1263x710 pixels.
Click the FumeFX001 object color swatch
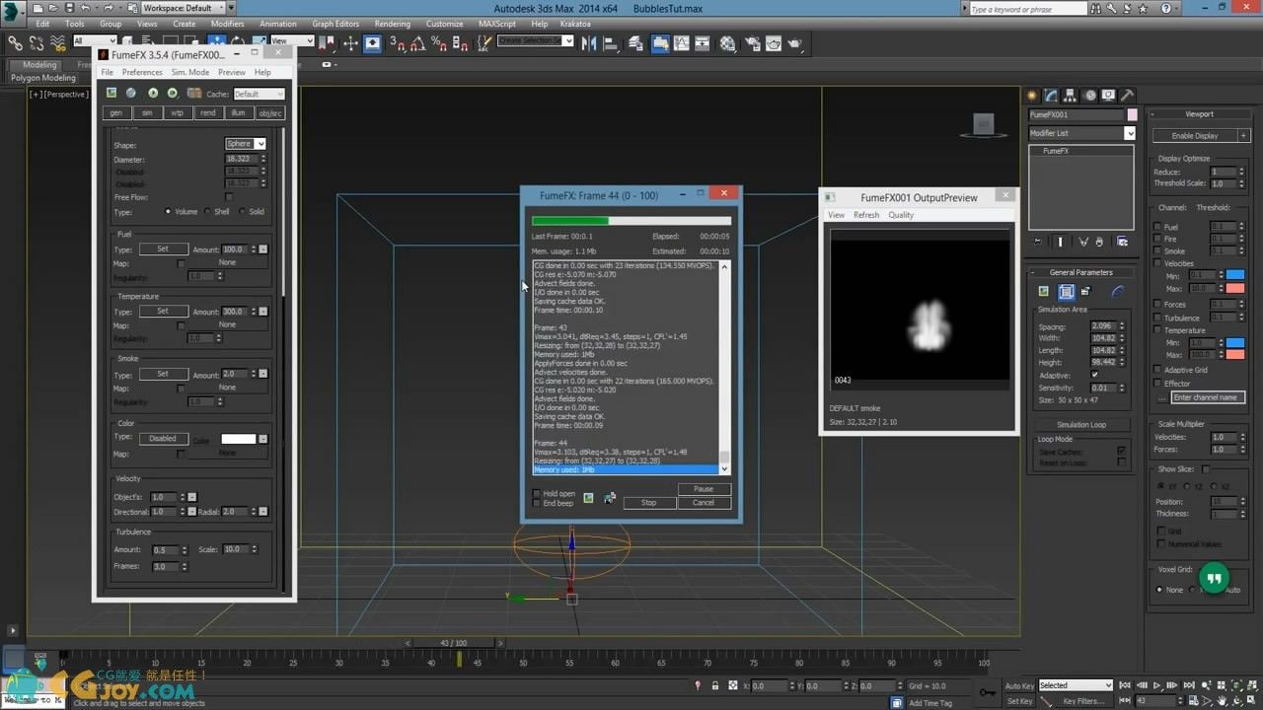[1132, 115]
